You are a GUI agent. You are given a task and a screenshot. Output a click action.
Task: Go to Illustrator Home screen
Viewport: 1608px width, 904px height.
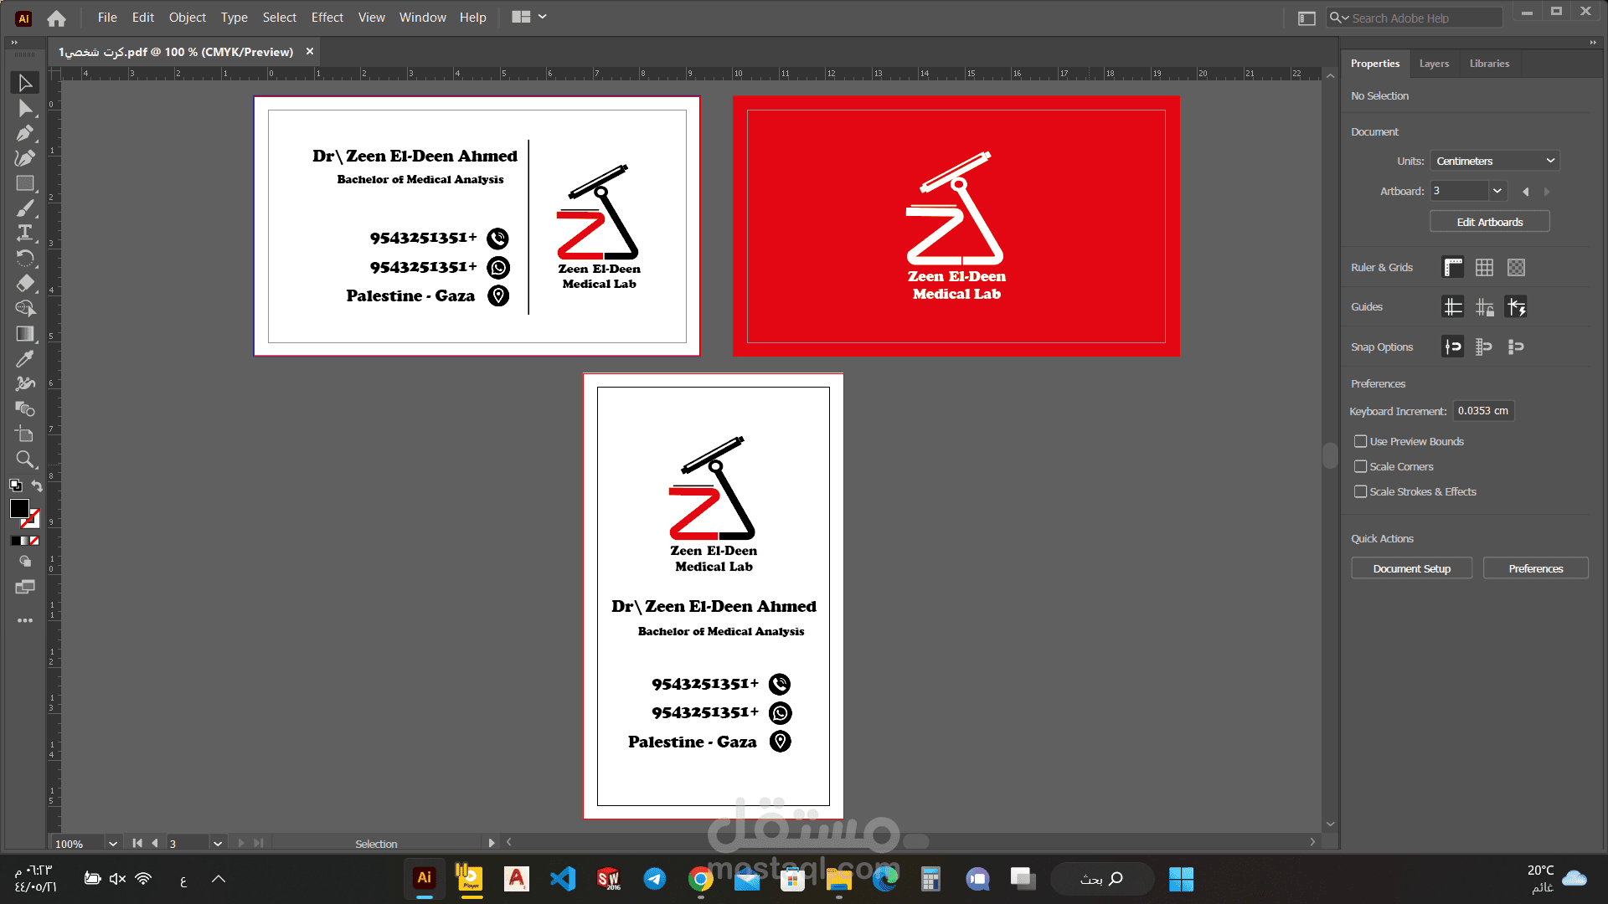(x=56, y=18)
